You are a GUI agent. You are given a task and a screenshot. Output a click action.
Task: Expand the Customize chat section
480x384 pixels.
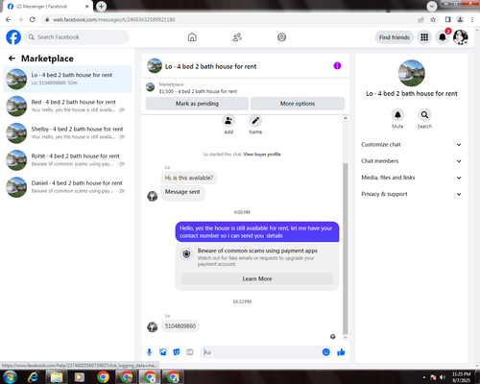411,145
